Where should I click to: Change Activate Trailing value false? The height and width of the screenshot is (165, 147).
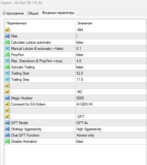click(111, 67)
